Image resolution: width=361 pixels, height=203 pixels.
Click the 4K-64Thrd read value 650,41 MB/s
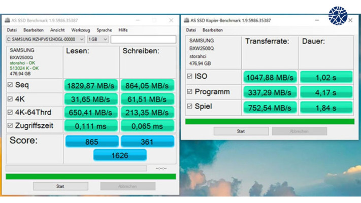tap(91, 113)
